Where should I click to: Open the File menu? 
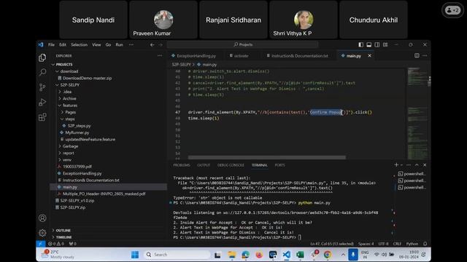point(52,45)
